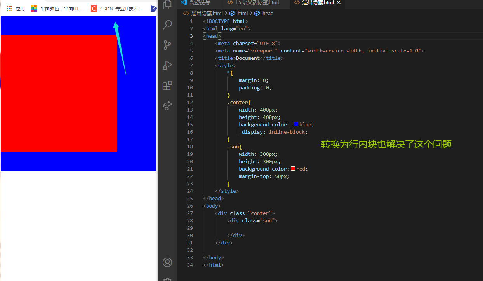Click line number 27 in the gutter
The image size is (483, 281).
click(x=190, y=213)
